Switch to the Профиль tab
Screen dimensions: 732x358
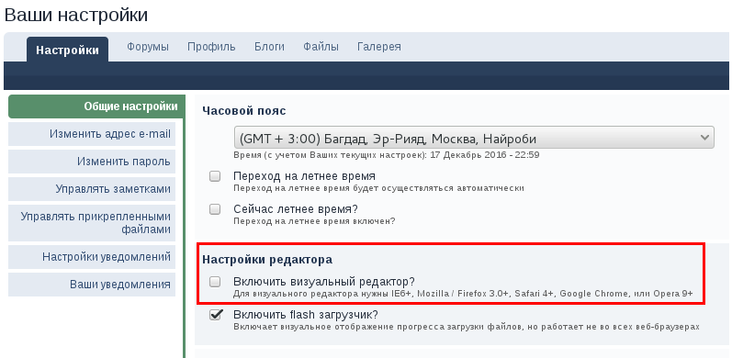click(211, 47)
